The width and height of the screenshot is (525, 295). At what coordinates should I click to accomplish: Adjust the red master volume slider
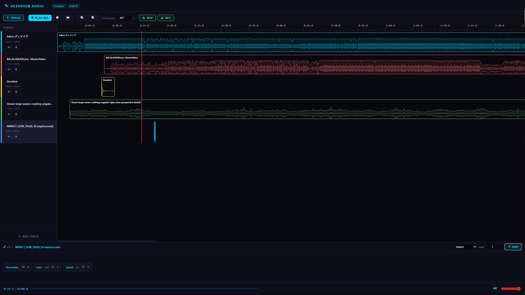pos(511,289)
